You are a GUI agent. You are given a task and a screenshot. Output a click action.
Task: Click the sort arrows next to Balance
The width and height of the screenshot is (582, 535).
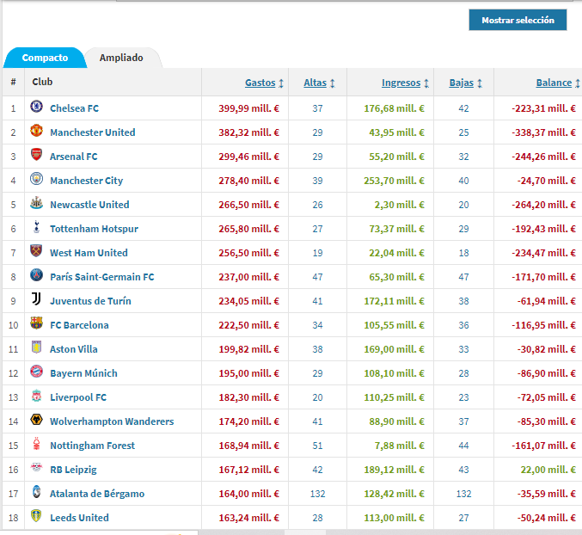(578, 83)
